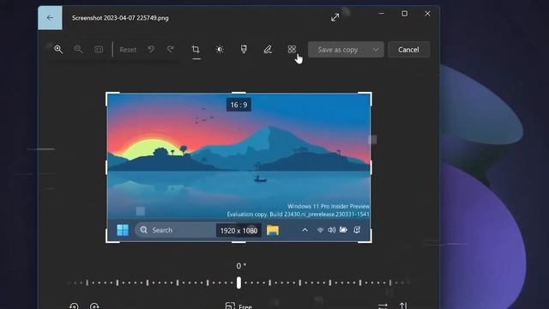Rotate the image counterclockwise
The height and width of the screenshot is (309, 549).
(74, 306)
